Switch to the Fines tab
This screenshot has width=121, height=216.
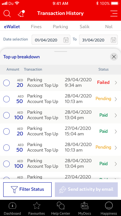coord(36,27)
